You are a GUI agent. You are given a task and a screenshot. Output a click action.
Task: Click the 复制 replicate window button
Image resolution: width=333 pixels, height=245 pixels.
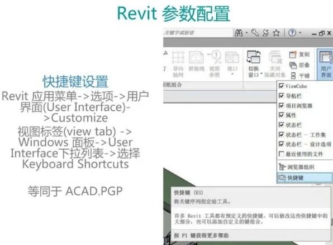coord(299,55)
